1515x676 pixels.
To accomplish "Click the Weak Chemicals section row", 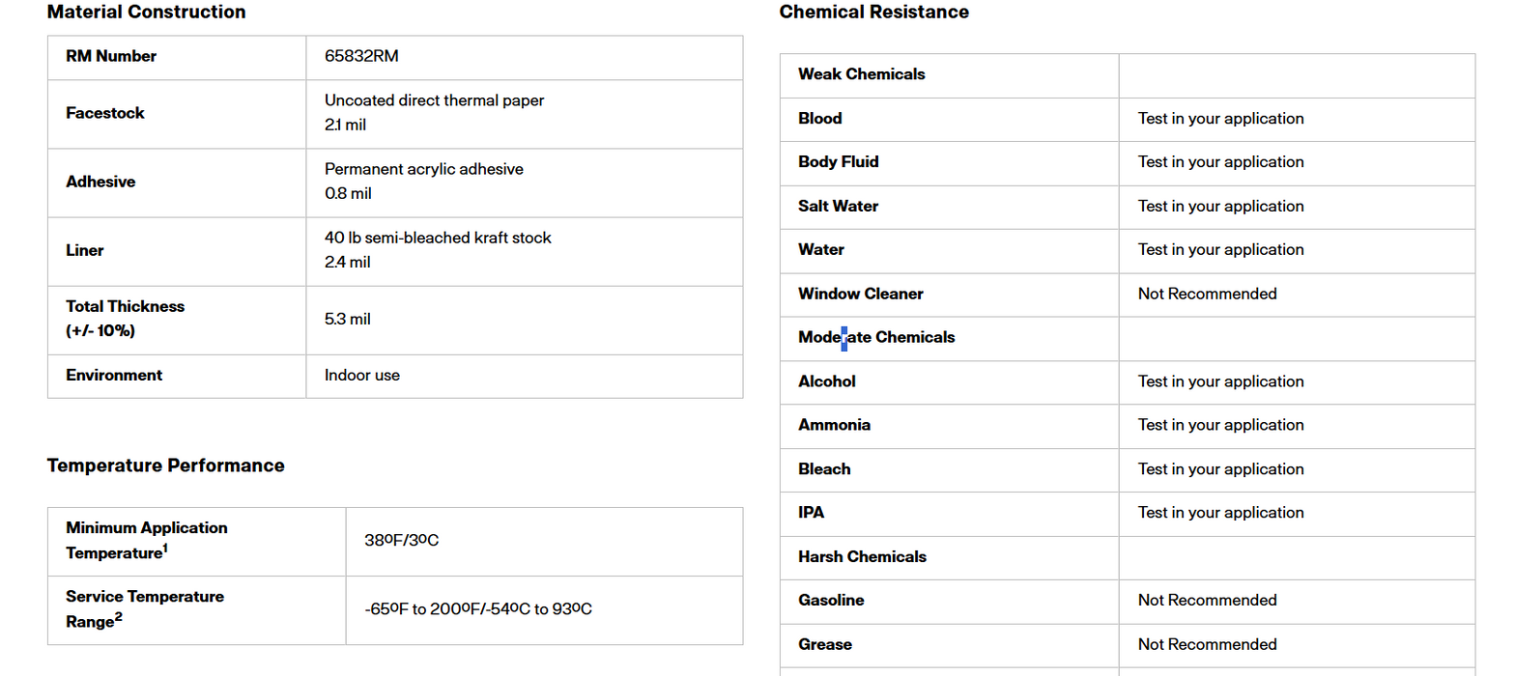I will (x=861, y=74).
